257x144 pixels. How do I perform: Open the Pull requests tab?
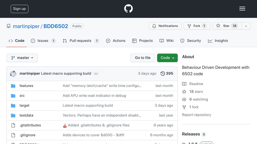pos(81,41)
